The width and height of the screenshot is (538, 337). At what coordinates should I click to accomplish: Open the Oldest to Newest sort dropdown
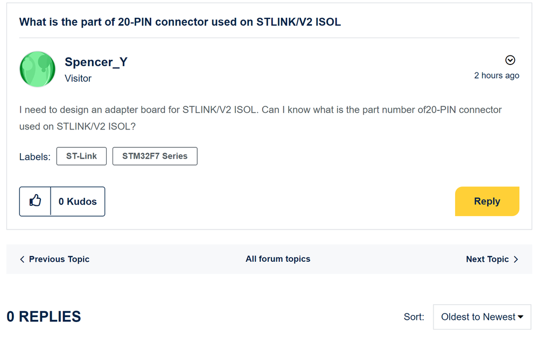(x=482, y=317)
